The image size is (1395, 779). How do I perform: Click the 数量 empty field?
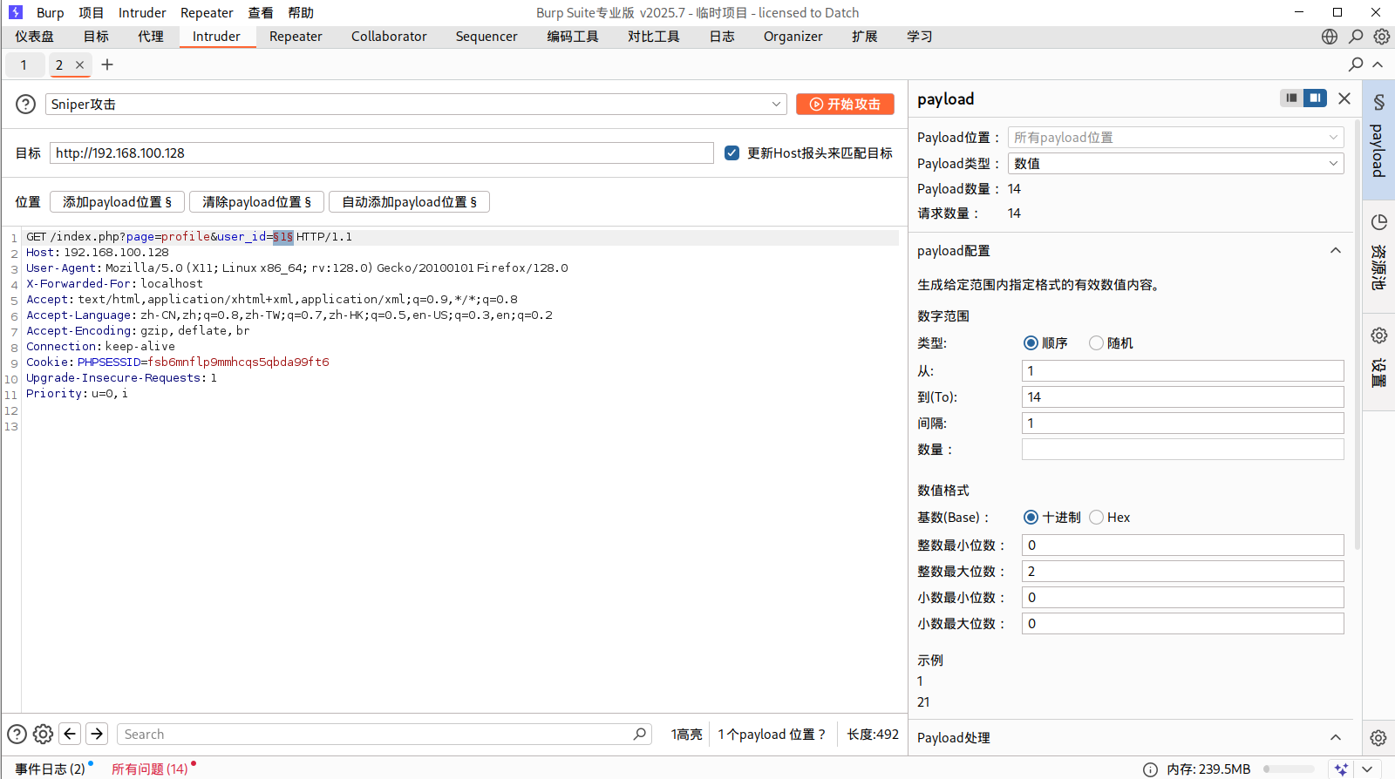point(1183,449)
